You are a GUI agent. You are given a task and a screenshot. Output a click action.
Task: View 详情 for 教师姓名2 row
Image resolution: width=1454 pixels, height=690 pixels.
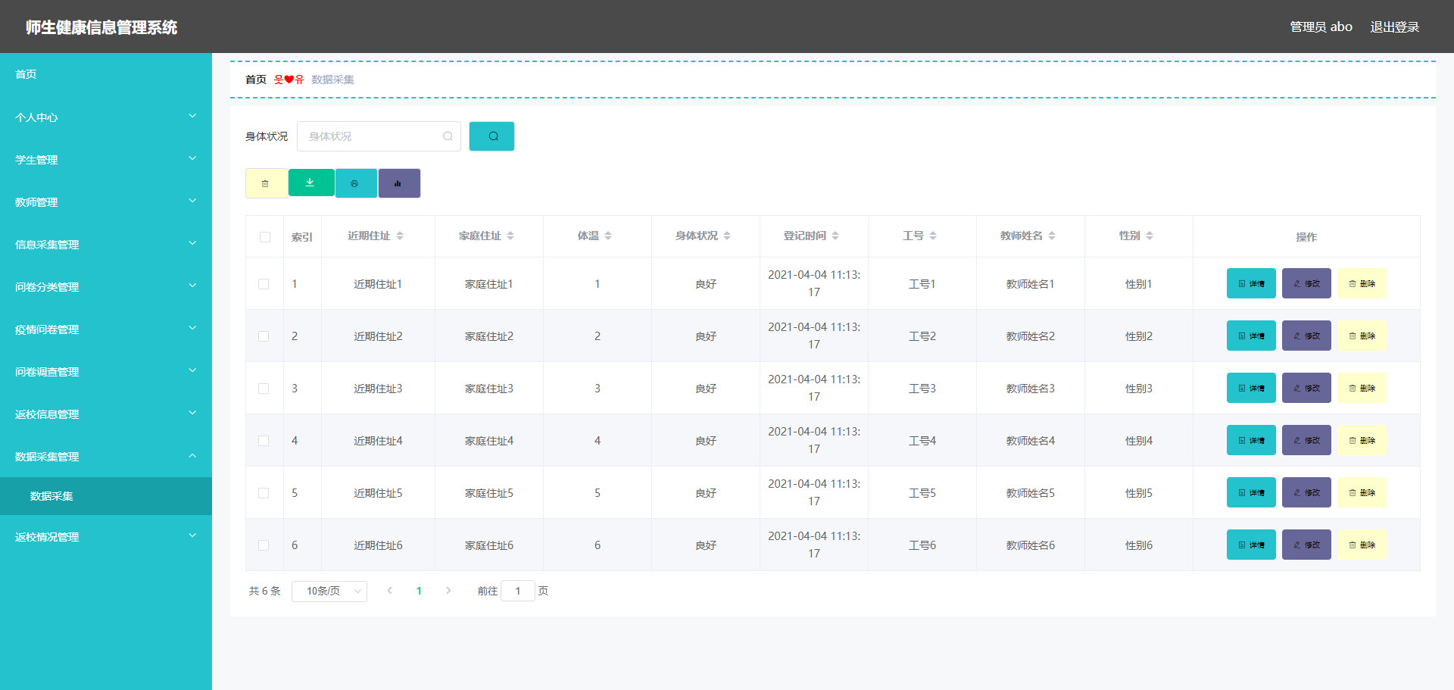click(1251, 336)
